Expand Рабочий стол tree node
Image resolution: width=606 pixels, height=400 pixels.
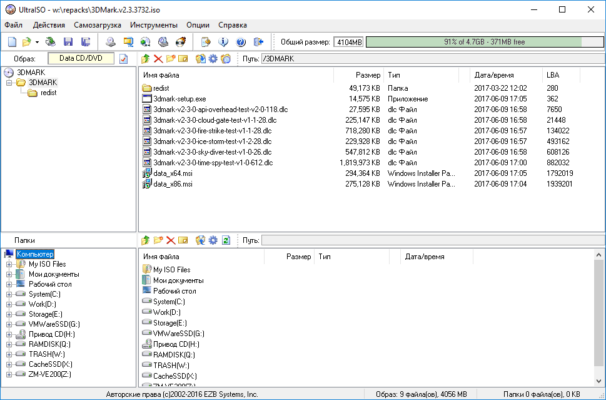pos(9,284)
